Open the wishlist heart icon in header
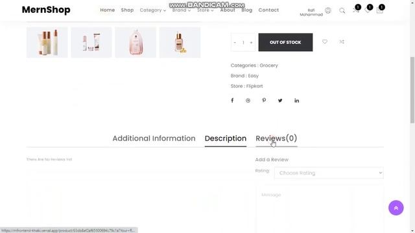This screenshot has height=233, width=415. (368, 10)
